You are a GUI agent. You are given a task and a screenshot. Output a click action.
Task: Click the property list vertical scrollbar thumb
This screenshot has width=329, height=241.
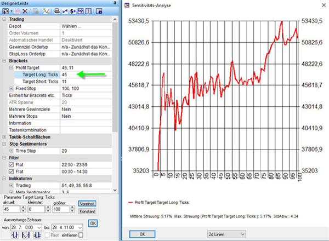(x=115, y=77)
